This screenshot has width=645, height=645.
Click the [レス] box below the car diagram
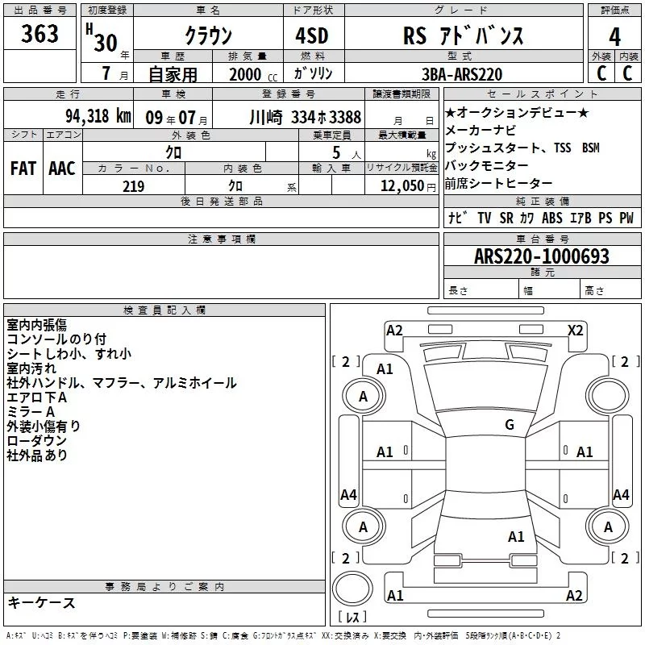(352, 618)
